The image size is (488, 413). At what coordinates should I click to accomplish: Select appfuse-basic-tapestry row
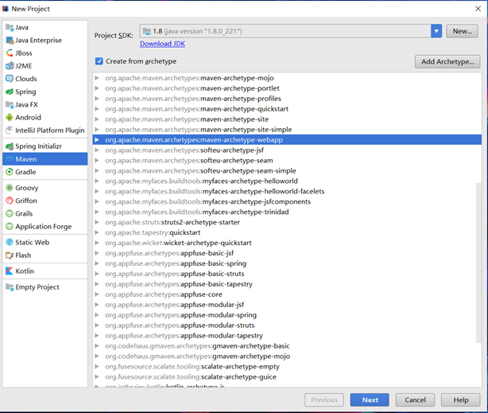(x=287, y=284)
